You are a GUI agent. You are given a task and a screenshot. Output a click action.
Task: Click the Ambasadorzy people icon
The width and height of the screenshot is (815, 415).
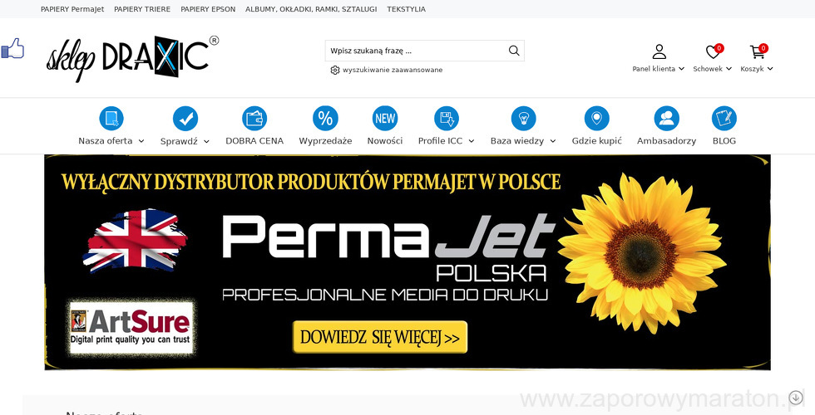coord(666,118)
